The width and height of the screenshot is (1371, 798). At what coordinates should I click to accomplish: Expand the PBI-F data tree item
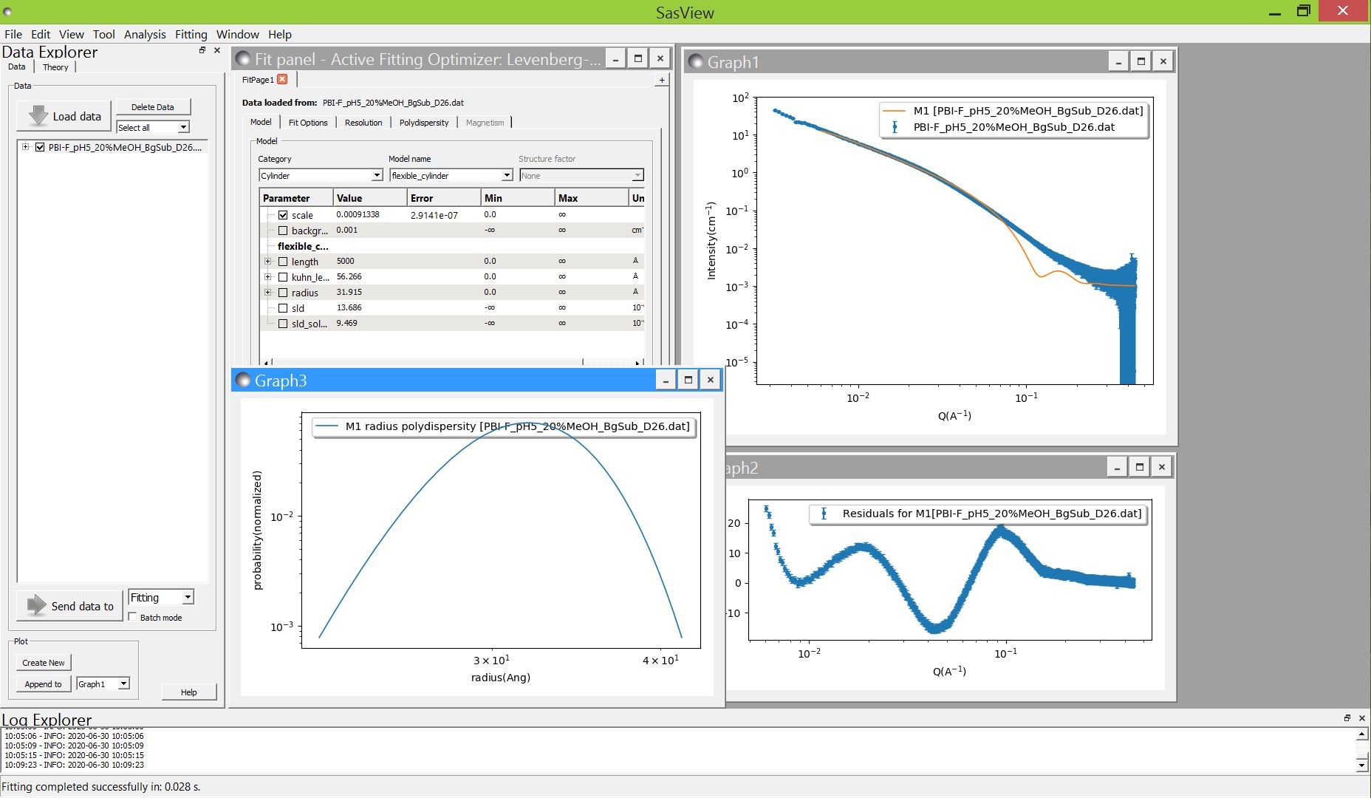click(x=26, y=147)
